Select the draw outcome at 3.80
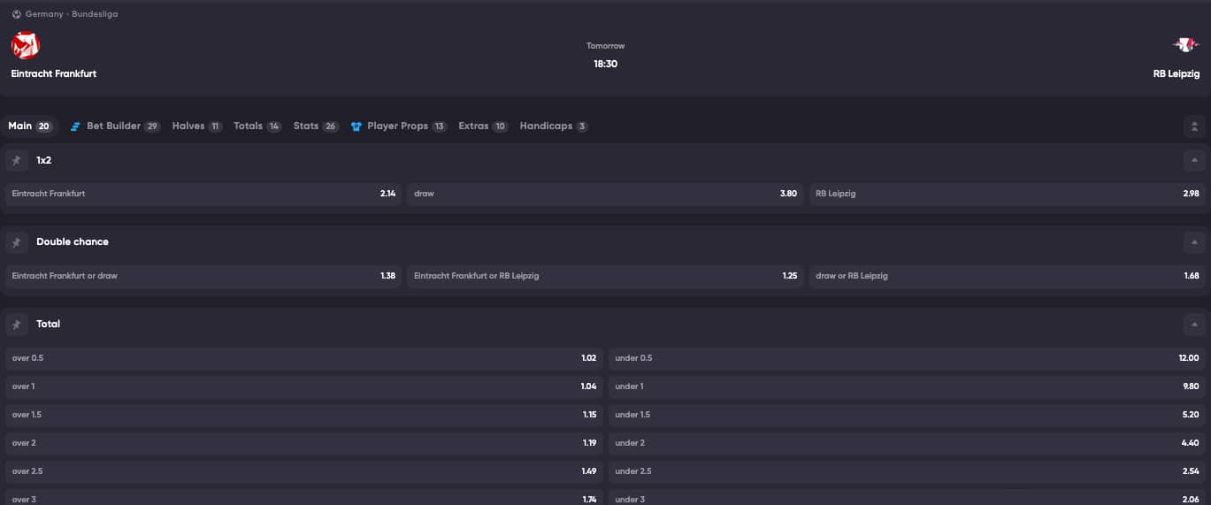The image size is (1211, 505). coord(605,194)
